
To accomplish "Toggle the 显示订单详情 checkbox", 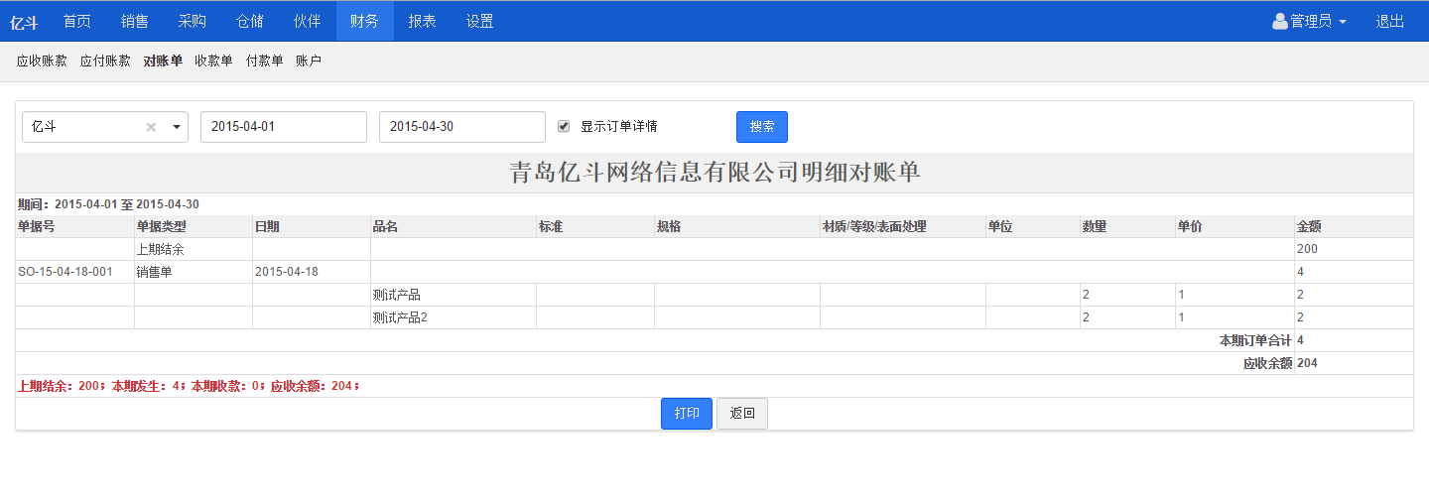I will pyautogui.click(x=564, y=126).
